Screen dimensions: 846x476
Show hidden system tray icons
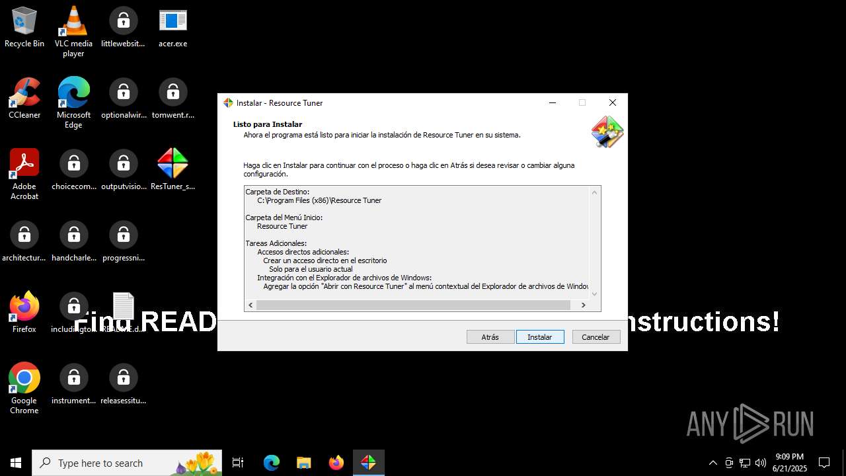pyautogui.click(x=712, y=463)
